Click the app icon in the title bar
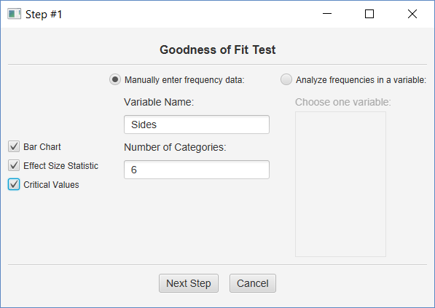 pyautogui.click(x=14, y=14)
